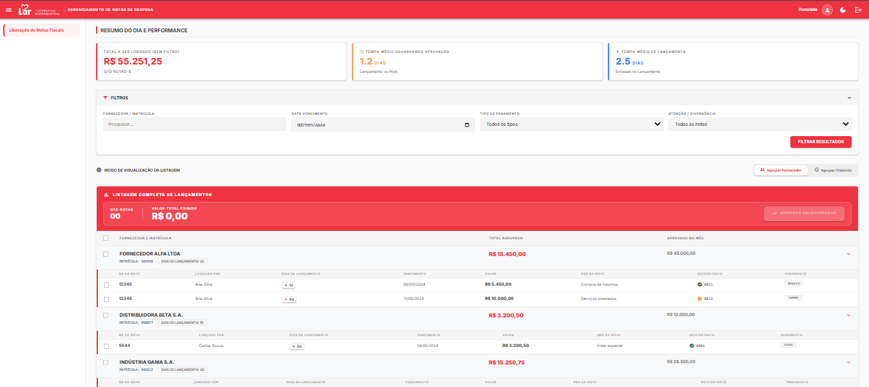
Task: Collapse the Filtros panel chevron
Action: (849, 98)
